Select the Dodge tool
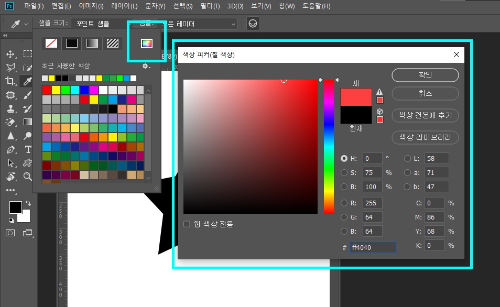The width and height of the screenshot is (500, 307). 27,136
